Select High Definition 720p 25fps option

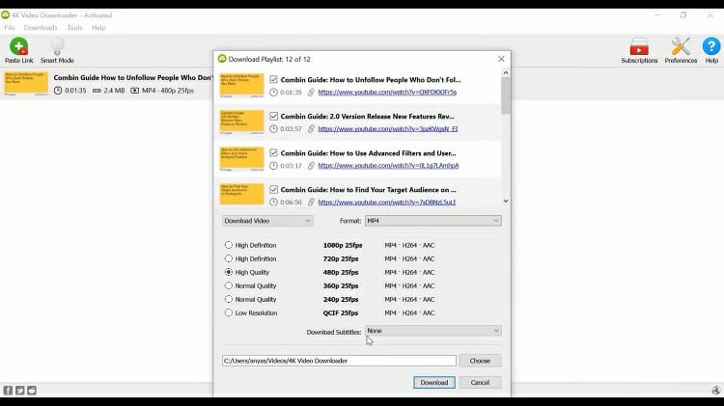[229, 258]
